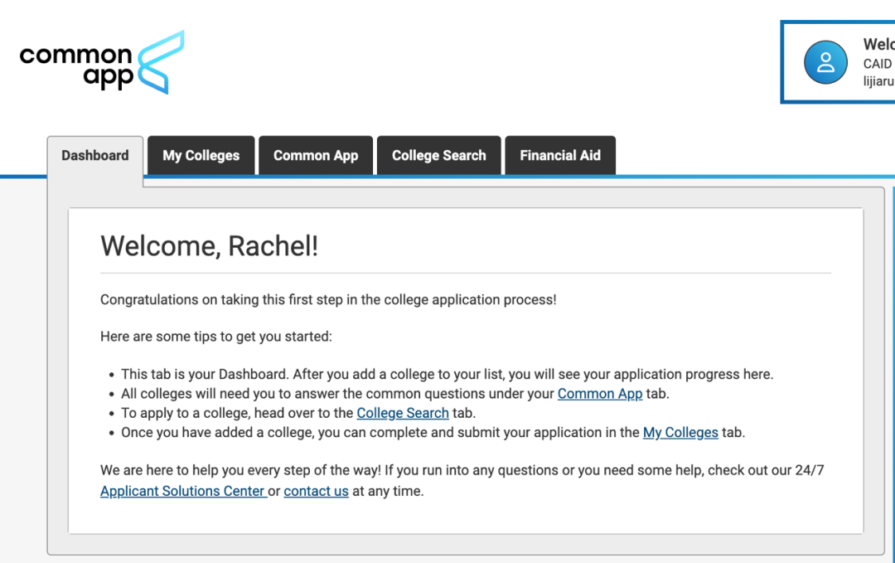Click the first tip about your Dashboard
This screenshot has width=895, height=563.
pyautogui.click(x=447, y=374)
